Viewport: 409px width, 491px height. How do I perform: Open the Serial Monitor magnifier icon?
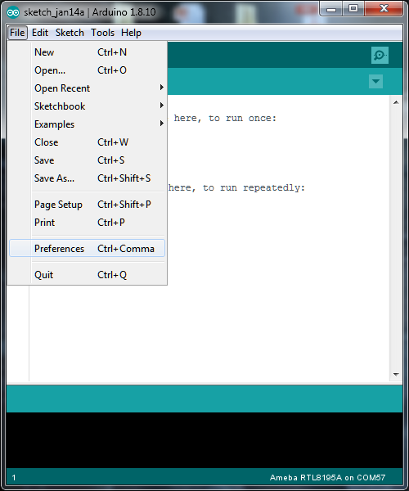coord(380,55)
